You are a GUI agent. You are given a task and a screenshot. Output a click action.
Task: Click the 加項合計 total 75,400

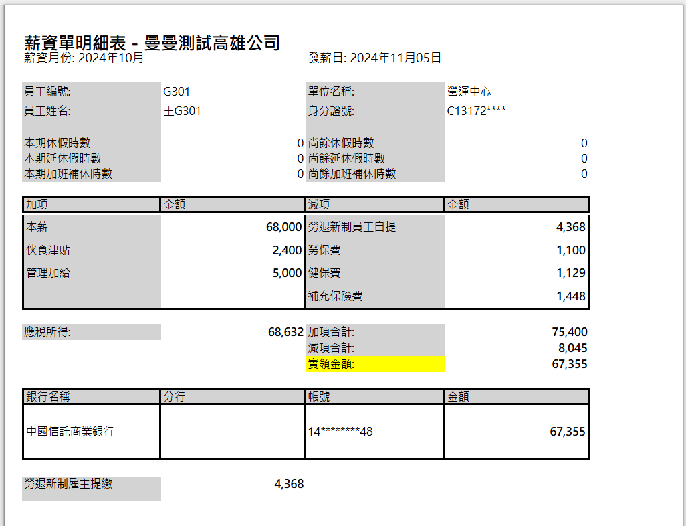pos(570,332)
